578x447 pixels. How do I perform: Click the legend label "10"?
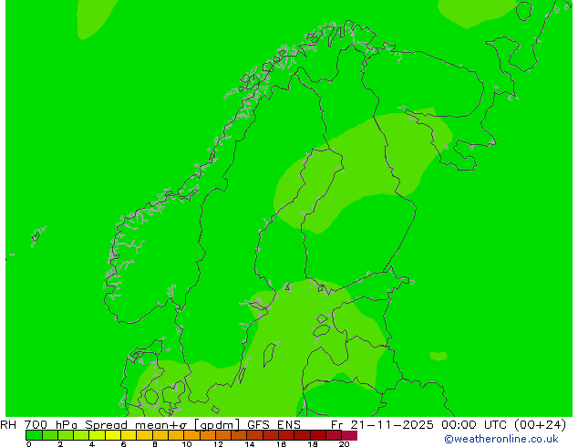coord(187,444)
